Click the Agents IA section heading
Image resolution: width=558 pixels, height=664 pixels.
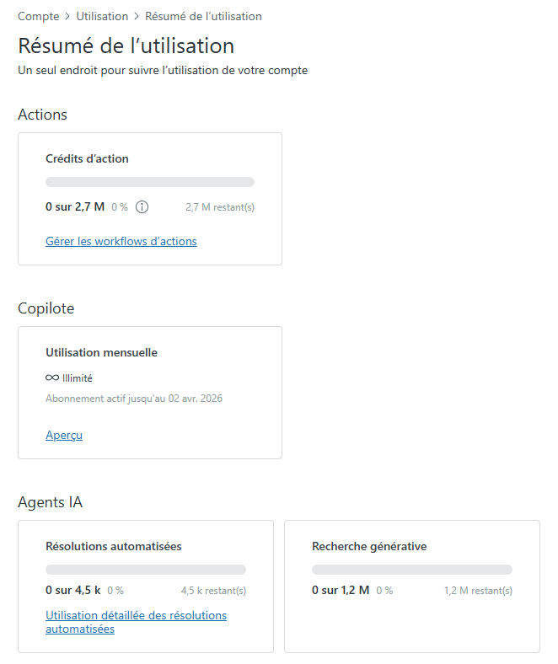[x=50, y=503]
